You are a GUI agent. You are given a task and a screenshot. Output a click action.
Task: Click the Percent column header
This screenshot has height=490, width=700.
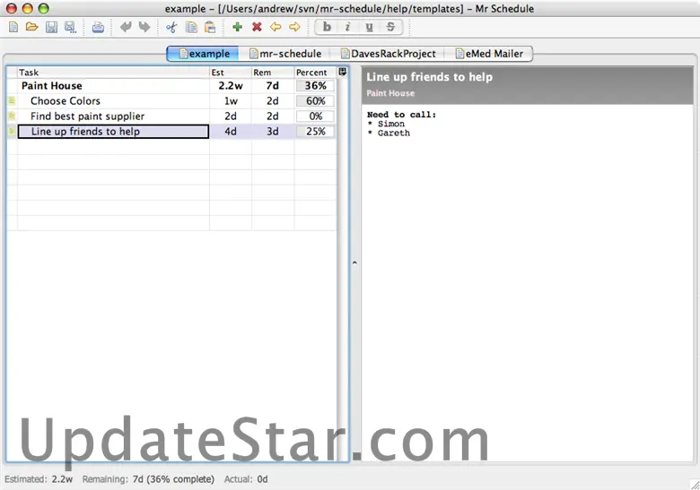[x=315, y=73]
